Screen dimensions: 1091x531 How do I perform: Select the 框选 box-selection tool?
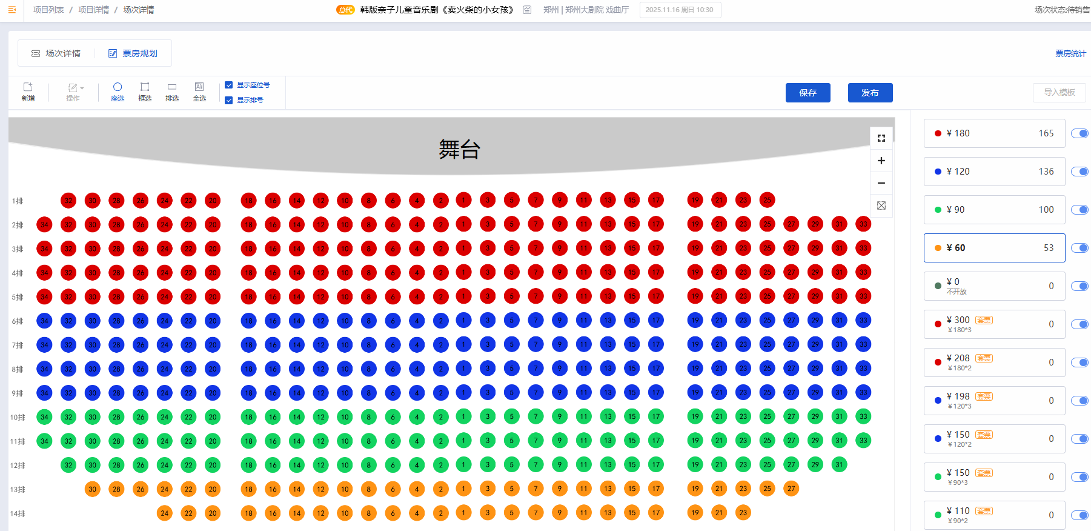coord(145,92)
